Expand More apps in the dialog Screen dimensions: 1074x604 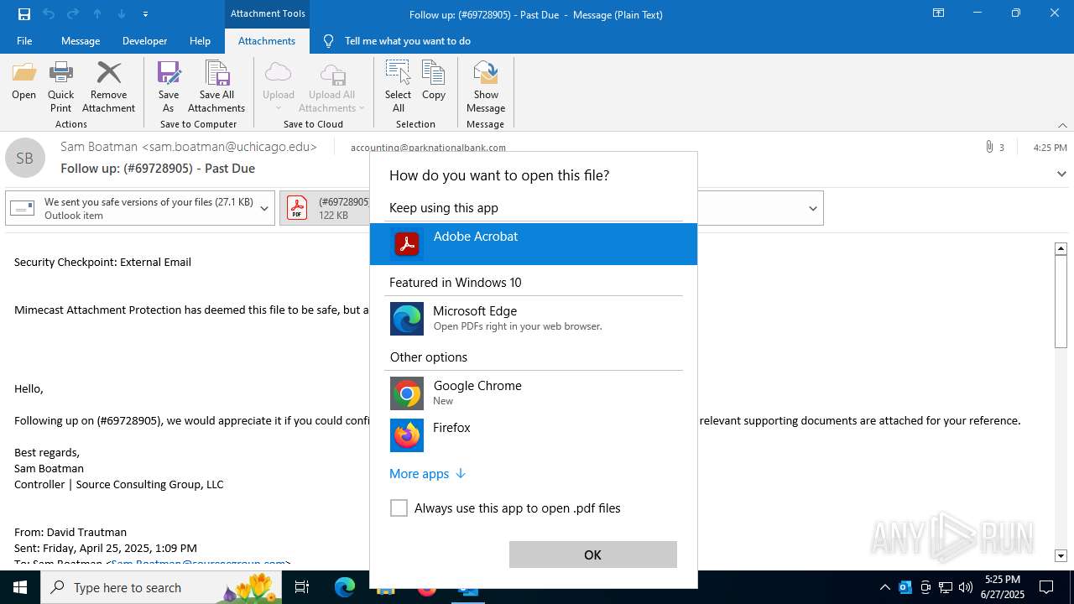(427, 473)
